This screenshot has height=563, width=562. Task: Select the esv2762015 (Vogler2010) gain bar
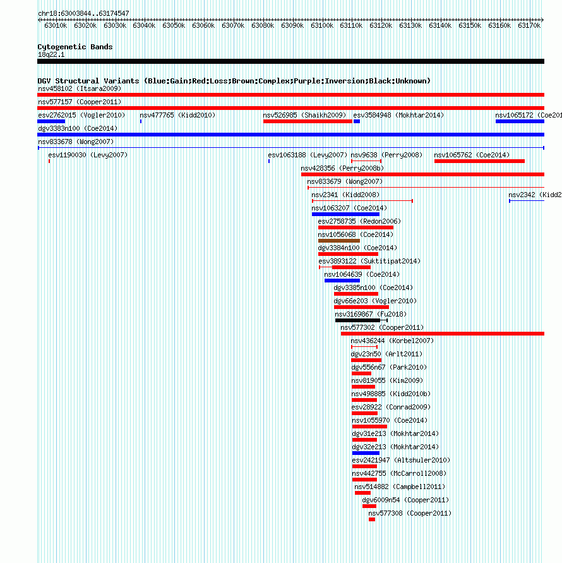pyautogui.click(x=51, y=121)
